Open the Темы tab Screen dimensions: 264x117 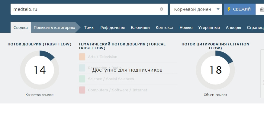[89, 28]
